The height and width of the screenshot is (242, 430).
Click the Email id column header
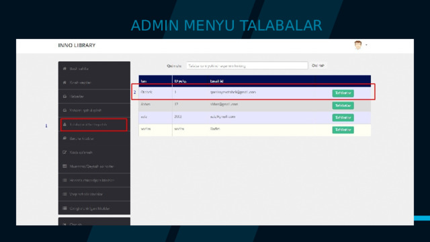[x=216, y=81]
